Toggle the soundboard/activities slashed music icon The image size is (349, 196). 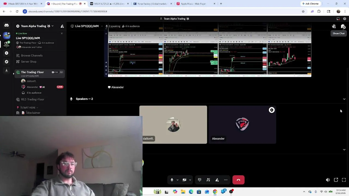point(208,180)
